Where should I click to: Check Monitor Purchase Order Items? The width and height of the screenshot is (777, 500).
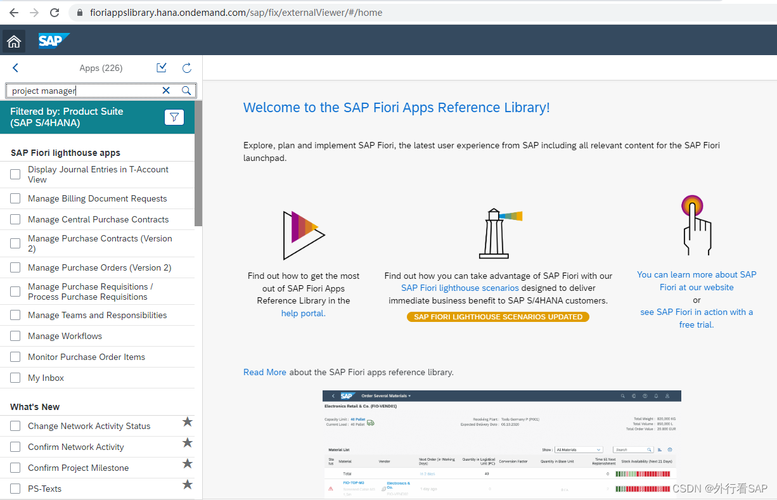[15, 357]
